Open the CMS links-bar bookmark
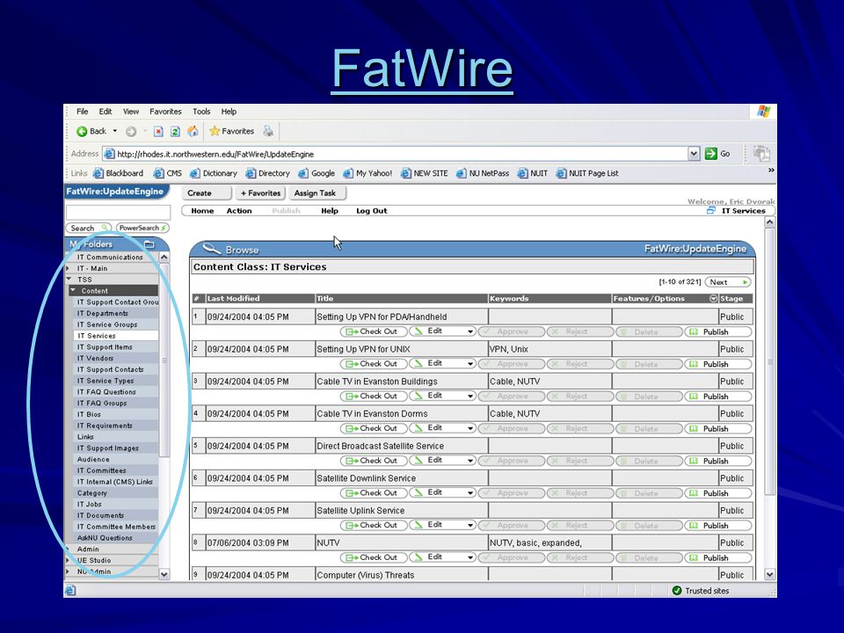844x633 pixels. tap(168, 173)
